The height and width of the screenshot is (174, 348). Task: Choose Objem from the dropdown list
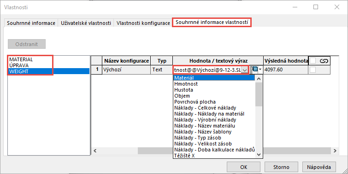[x=214, y=96]
